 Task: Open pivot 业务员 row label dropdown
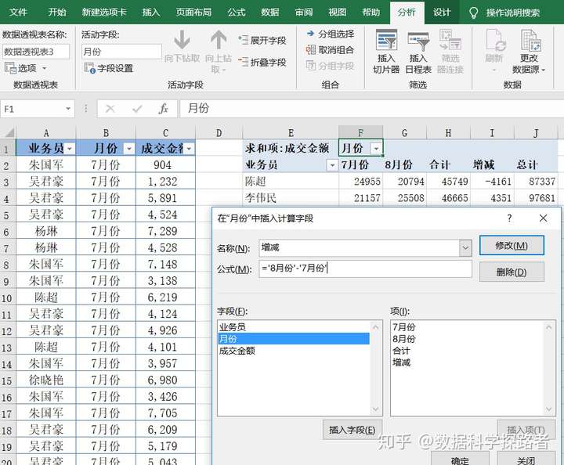[x=332, y=165]
